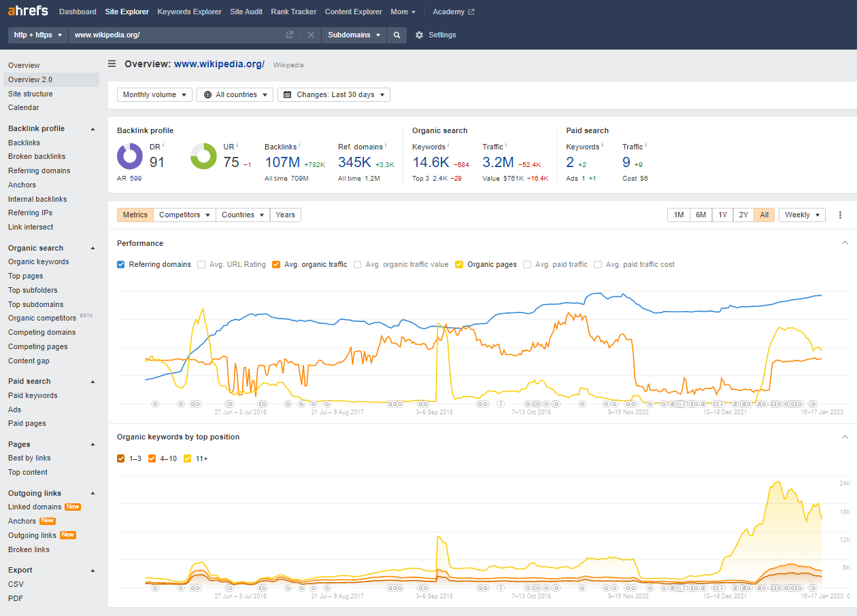The image size is (857, 616).
Task: Click the Ahrefs logo
Action: 28,12
